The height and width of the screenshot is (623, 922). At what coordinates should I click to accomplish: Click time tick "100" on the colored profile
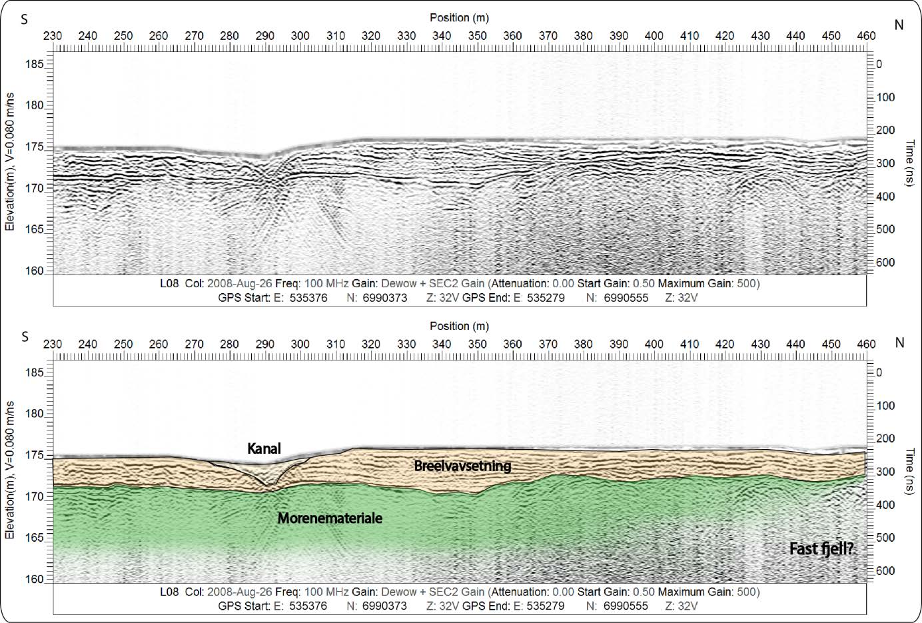point(885,405)
